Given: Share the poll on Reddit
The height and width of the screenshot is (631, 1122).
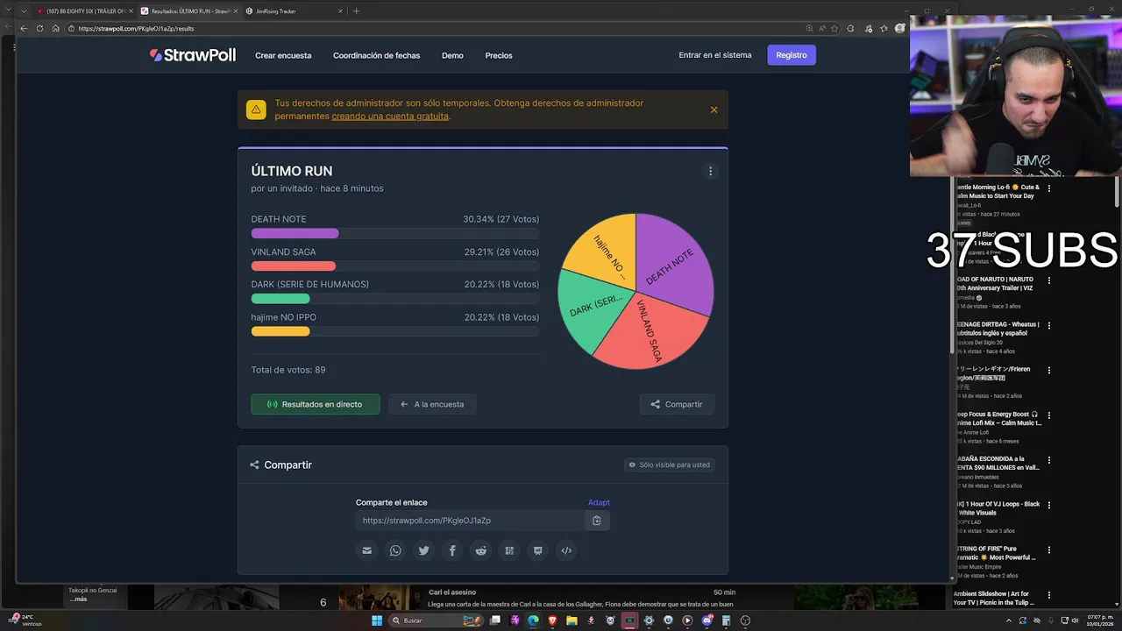Looking at the screenshot, I should tap(480, 550).
